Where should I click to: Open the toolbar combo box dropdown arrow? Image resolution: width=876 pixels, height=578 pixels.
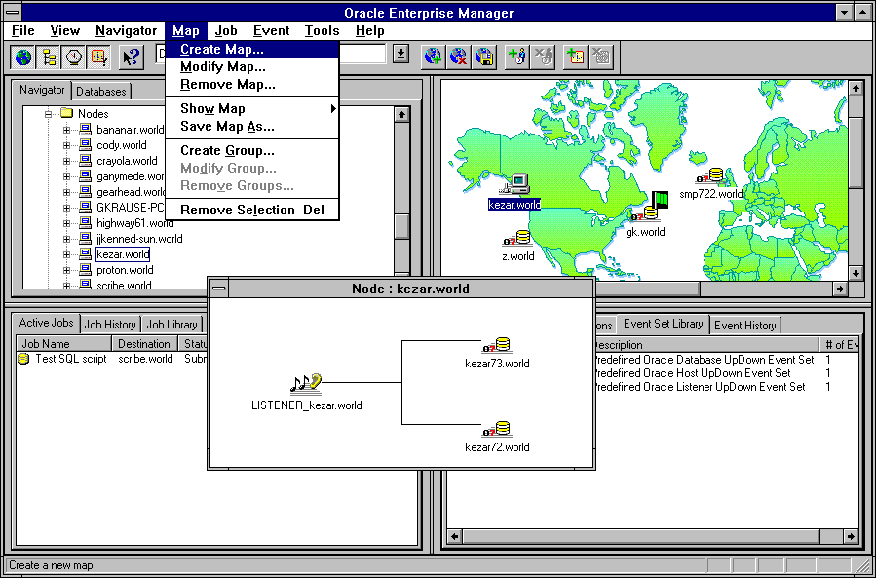tap(400, 55)
